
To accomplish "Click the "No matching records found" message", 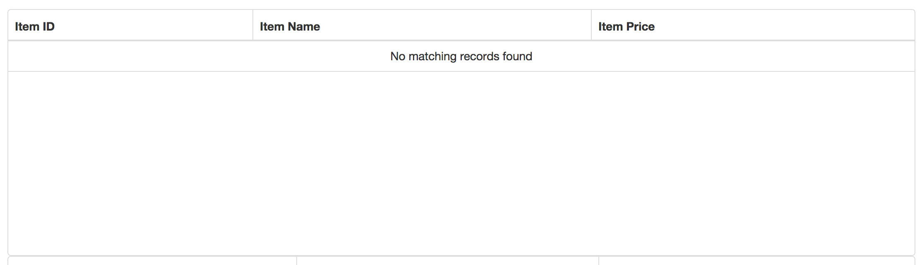I will tap(461, 56).
